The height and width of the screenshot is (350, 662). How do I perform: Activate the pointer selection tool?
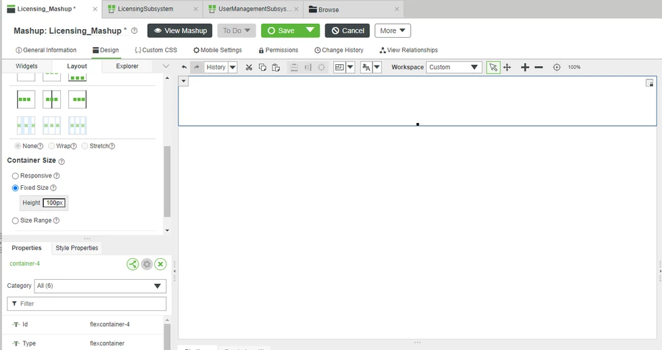click(x=493, y=67)
